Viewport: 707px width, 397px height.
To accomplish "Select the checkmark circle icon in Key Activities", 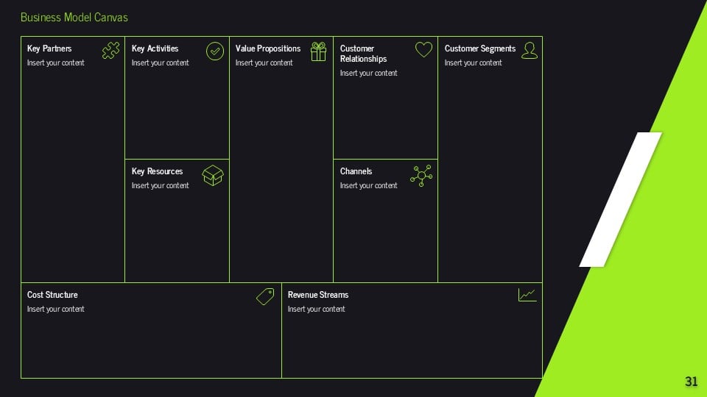I will (x=214, y=51).
